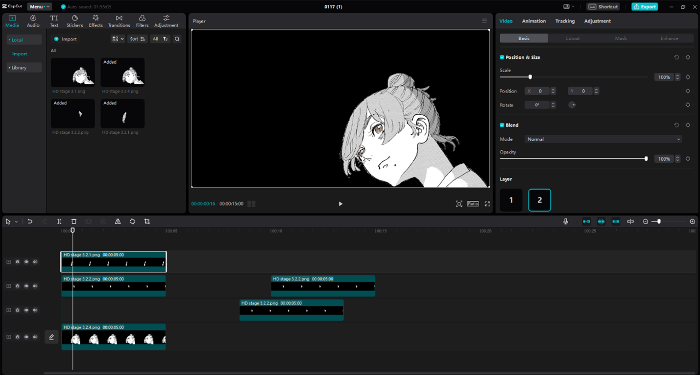700x375 pixels.
Task: Click the Opacity slider handle
Action: tap(646, 159)
